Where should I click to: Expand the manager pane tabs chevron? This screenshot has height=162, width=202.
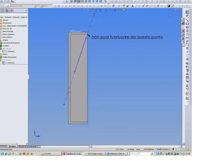pyautogui.click(x=27, y=11)
